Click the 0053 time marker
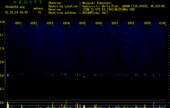 click(50, 23)
